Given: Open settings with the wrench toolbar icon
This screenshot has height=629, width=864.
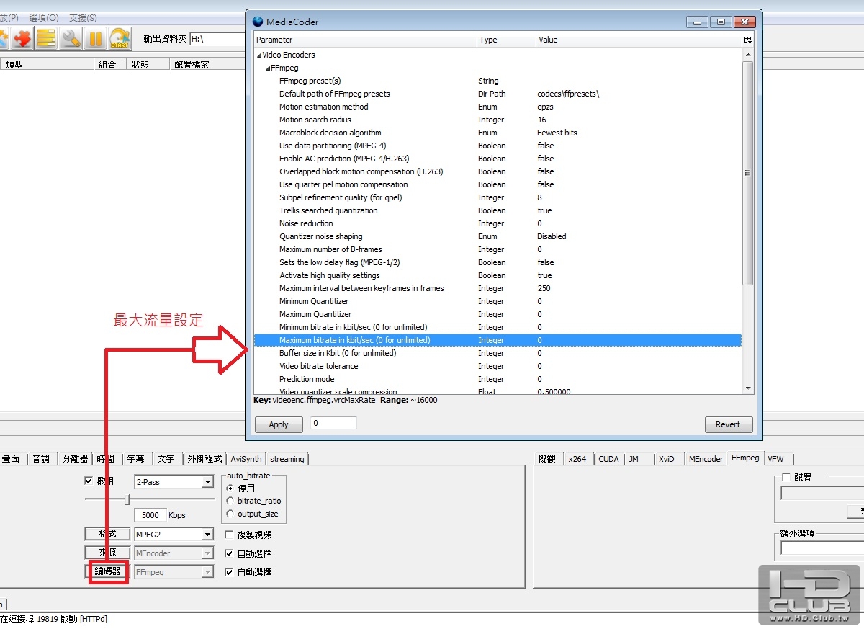Looking at the screenshot, I should click(71, 38).
